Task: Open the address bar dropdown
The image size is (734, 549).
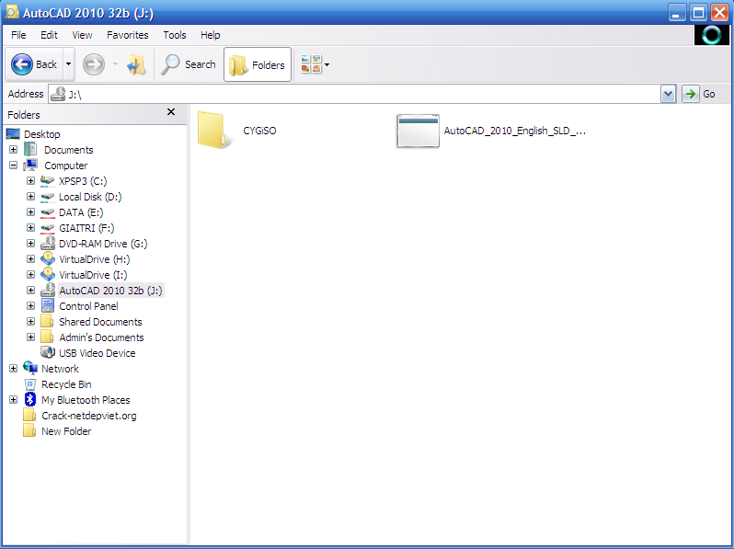Action: pos(668,94)
